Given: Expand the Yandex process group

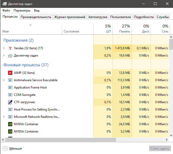Looking at the screenshot, I should [x=4, y=48].
